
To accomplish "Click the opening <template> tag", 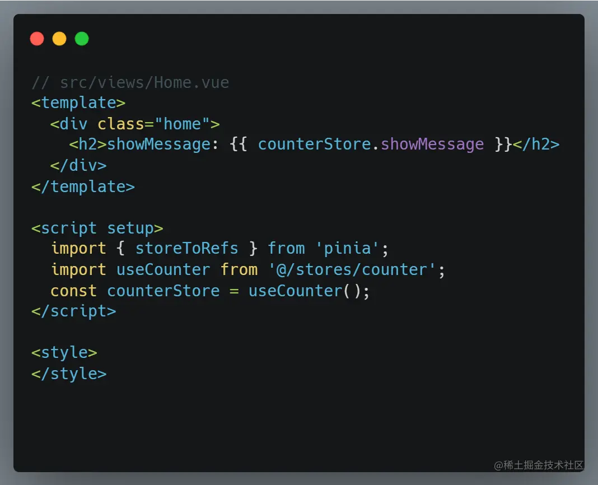I will pos(78,103).
